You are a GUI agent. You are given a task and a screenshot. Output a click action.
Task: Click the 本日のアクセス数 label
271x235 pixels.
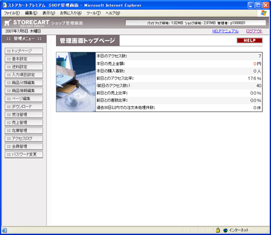(x=111, y=56)
